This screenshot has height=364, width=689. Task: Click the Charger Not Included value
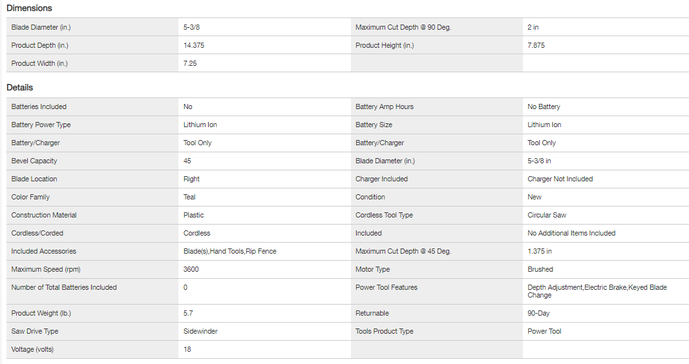coord(560,179)
